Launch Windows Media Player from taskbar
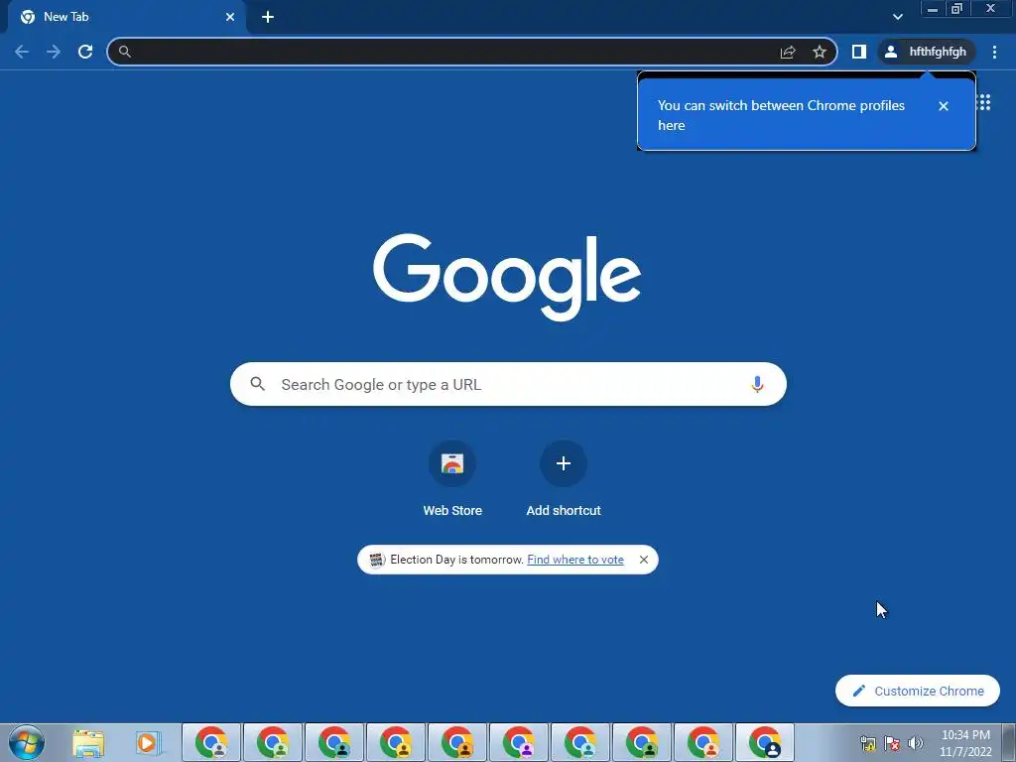 tap(148, 743)
